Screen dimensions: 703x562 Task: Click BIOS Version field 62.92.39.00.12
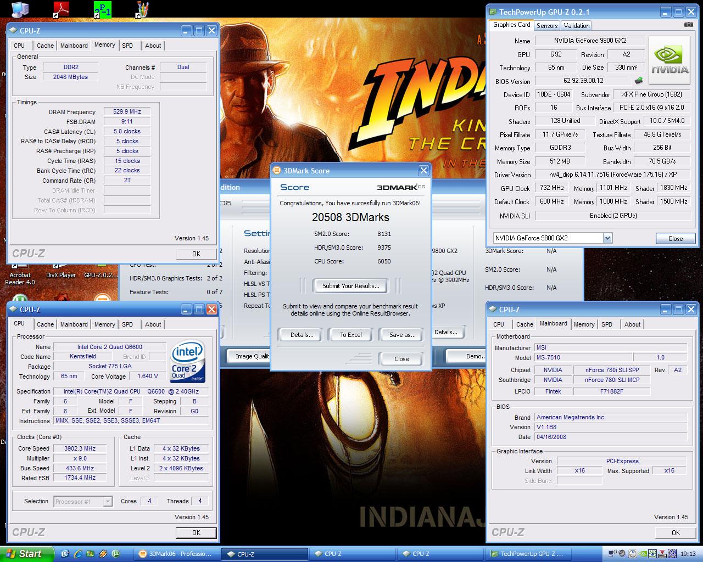pyautogui.click(x=583, y=81)
